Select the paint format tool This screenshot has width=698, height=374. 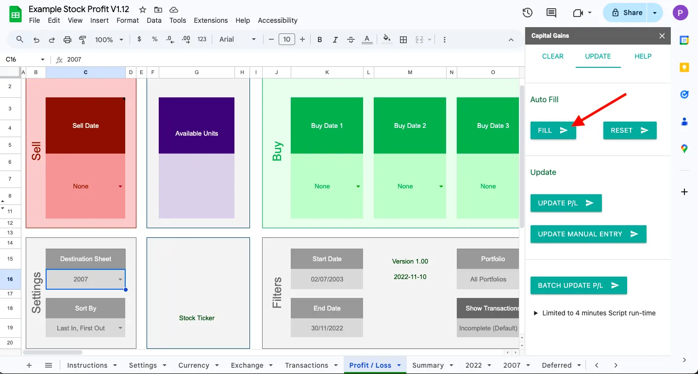[x=83, y=40]
